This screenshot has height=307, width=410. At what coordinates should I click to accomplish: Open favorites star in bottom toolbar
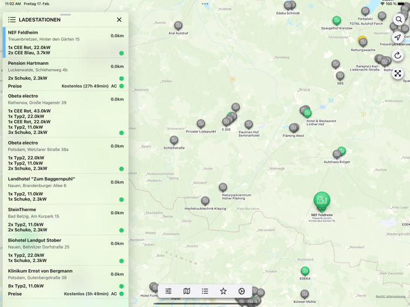click(223, 291)
